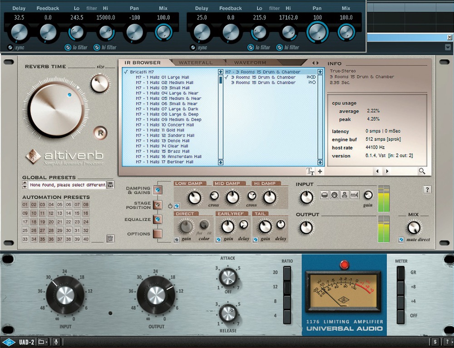Image resolution: width=454 pixels, height=348 pixels.
Task: Set 1176 ratio to 4
Action: 287,317
